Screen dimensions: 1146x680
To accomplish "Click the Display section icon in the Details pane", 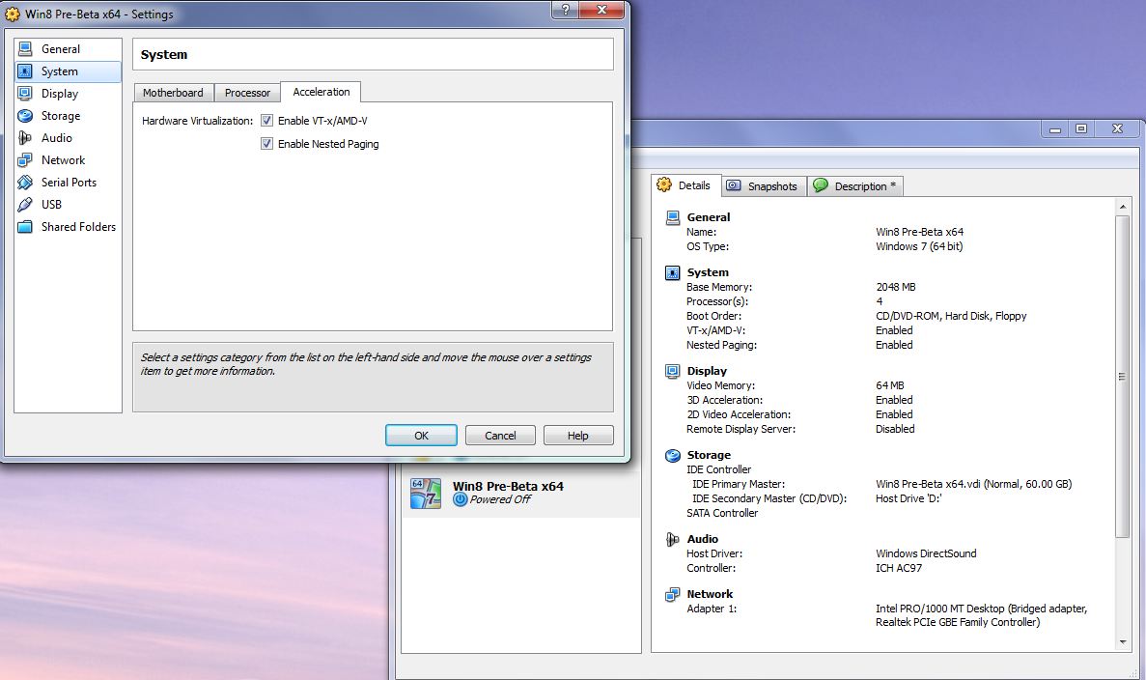I will (672, 372).
